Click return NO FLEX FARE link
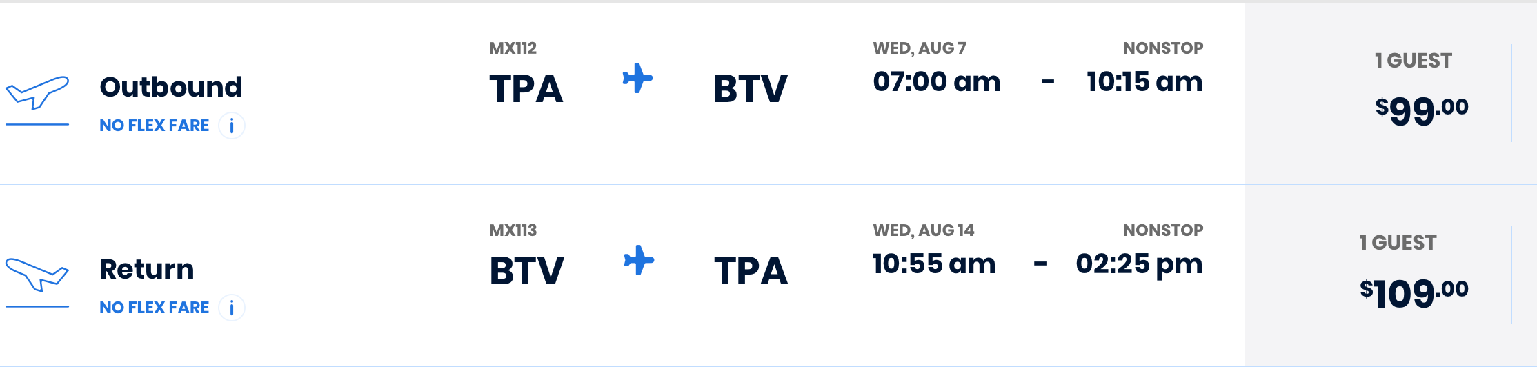1537x367 pixels. pyautogui.click(x=154, y=308)
